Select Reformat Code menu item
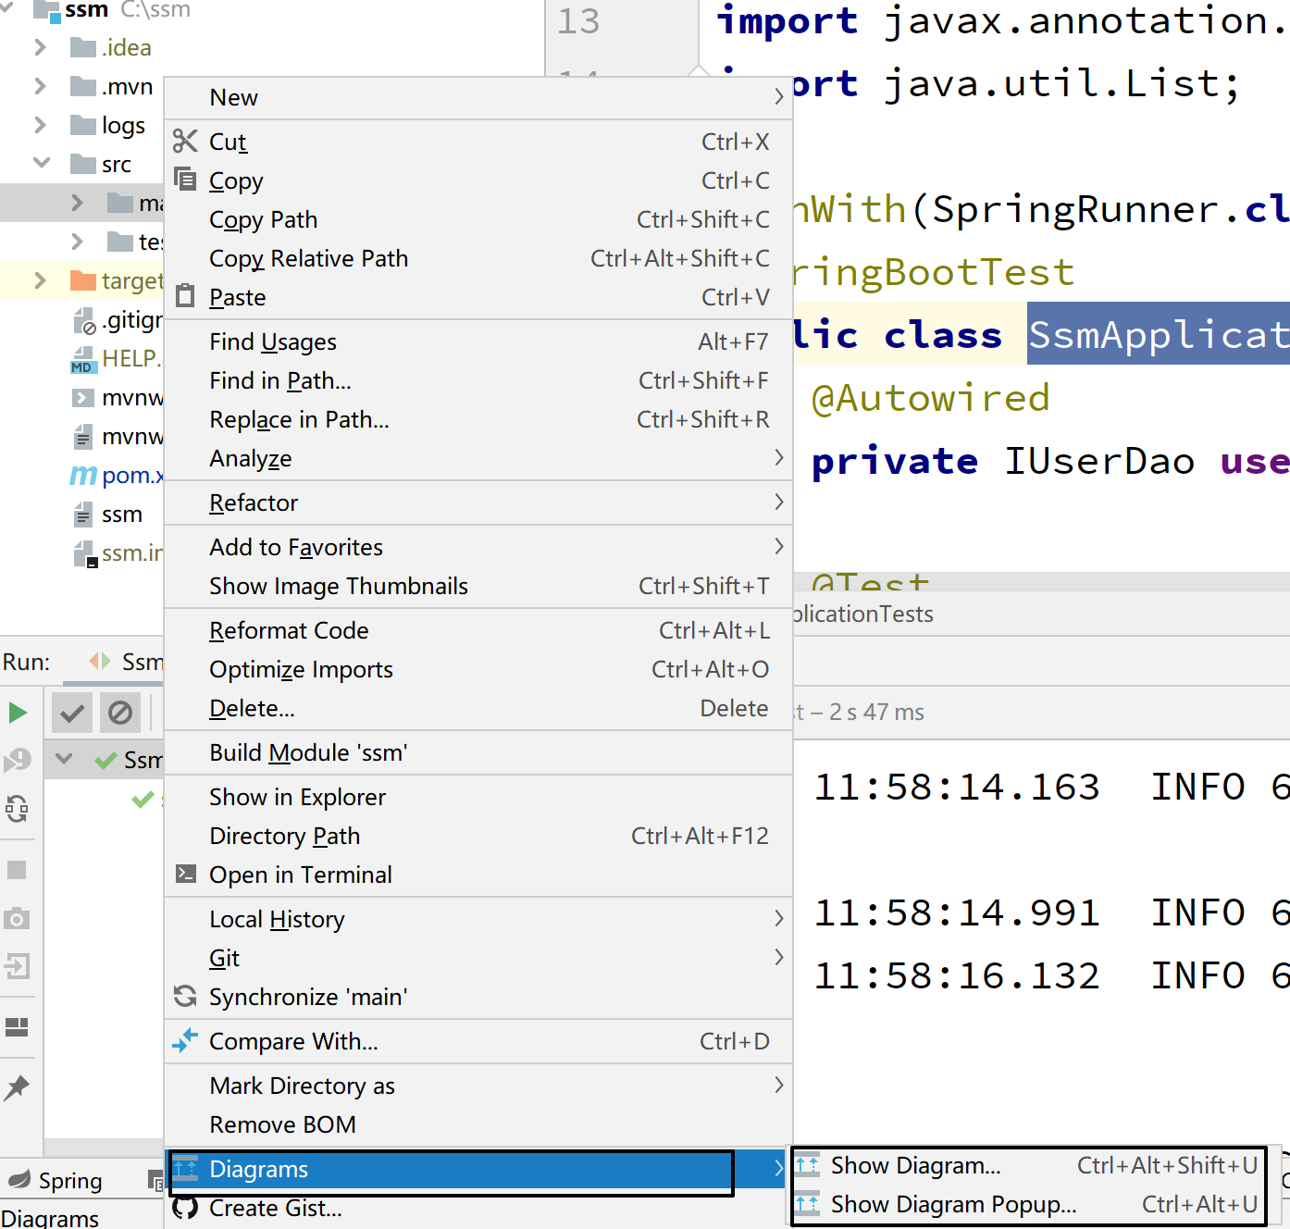The image size is (1290, 1229). pyautogui.click(x=478, y=630)
